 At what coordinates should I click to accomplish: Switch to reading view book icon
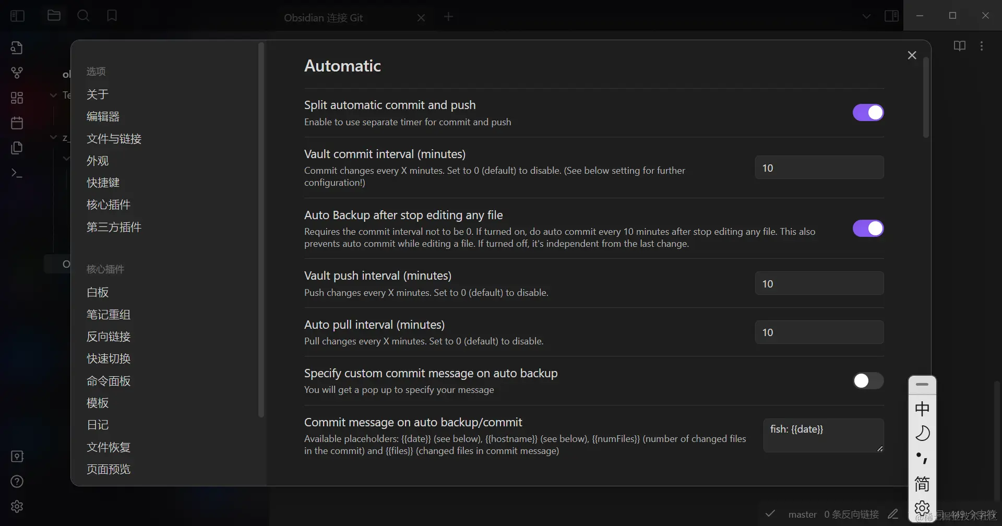click(959, 46)
